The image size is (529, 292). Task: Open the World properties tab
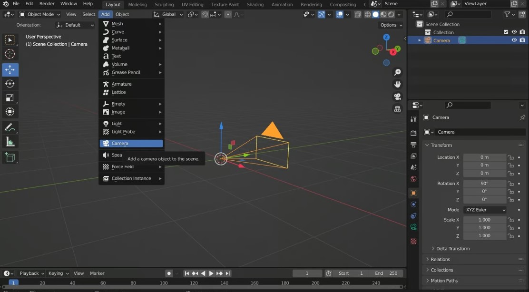pyautogui.click(x=413, y=179)
